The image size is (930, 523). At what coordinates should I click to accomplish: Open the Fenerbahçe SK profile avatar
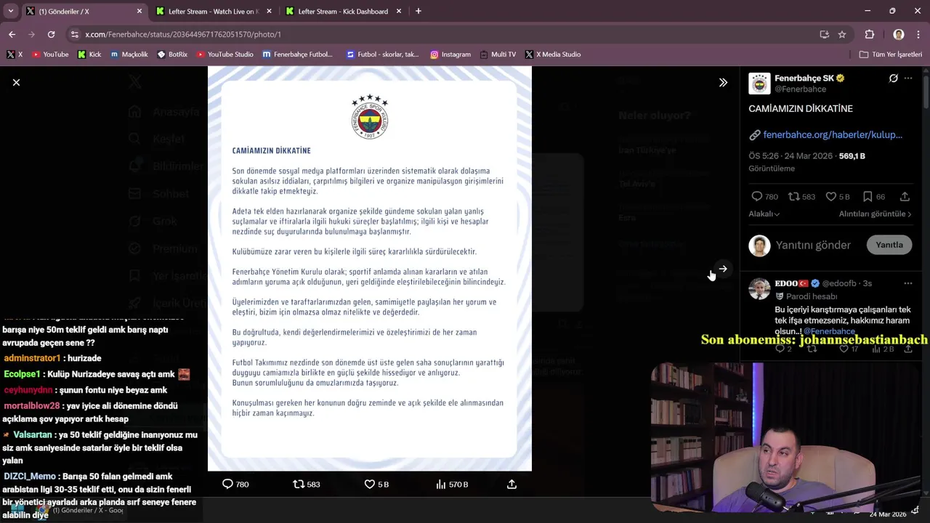click(759, 84)
